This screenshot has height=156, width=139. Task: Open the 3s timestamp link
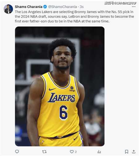[82, 7]
